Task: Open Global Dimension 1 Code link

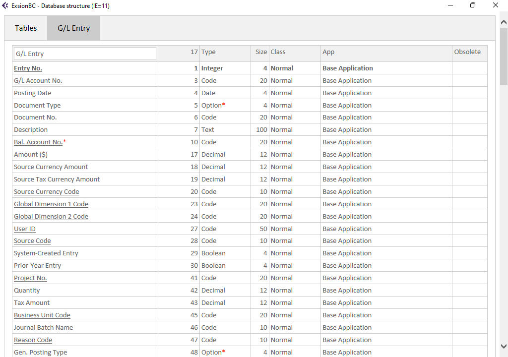Action: click(51, 204)
